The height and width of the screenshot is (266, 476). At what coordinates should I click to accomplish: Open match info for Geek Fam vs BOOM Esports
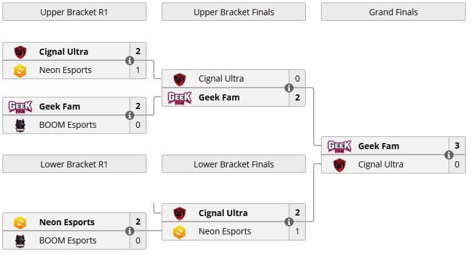click(129, 116)
